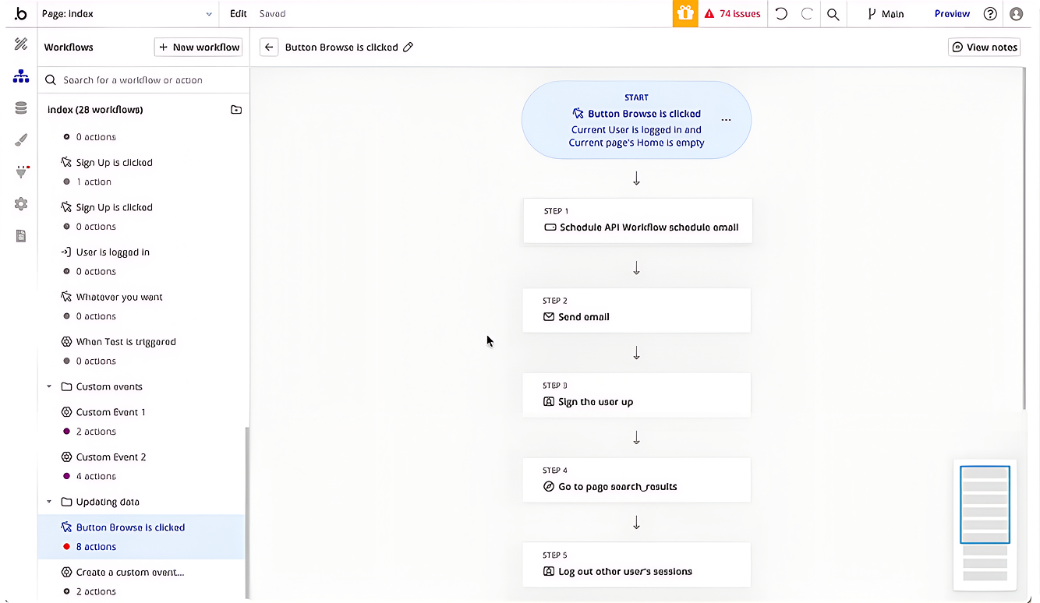The image size is (1040, 603).
Task: Open the Design tab icon in sidebar
Action: coord(21,44)
